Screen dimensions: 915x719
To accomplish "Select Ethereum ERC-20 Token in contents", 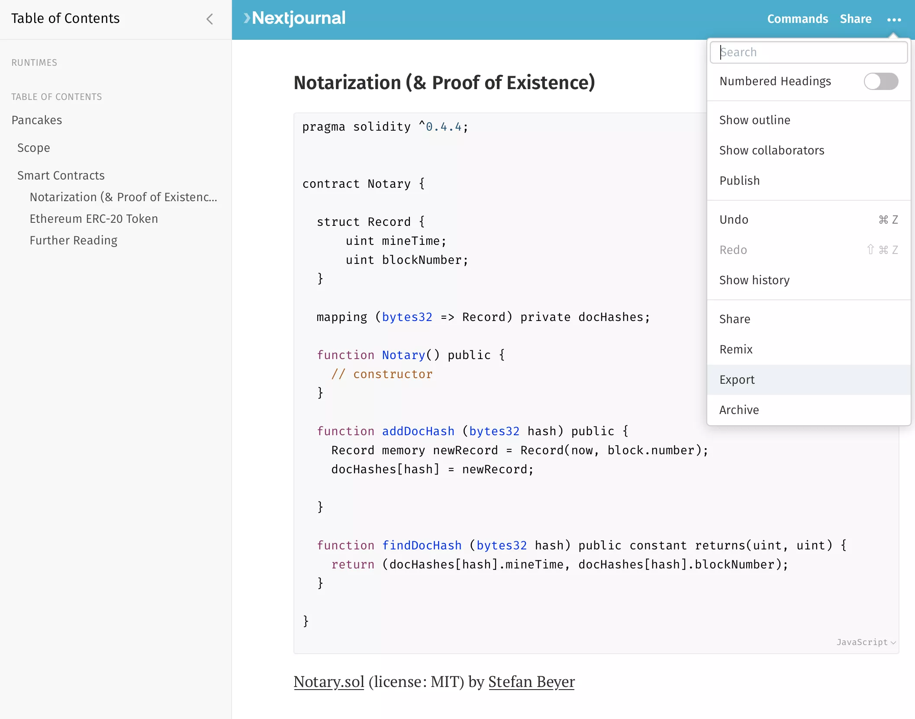I will click(93, 218).
